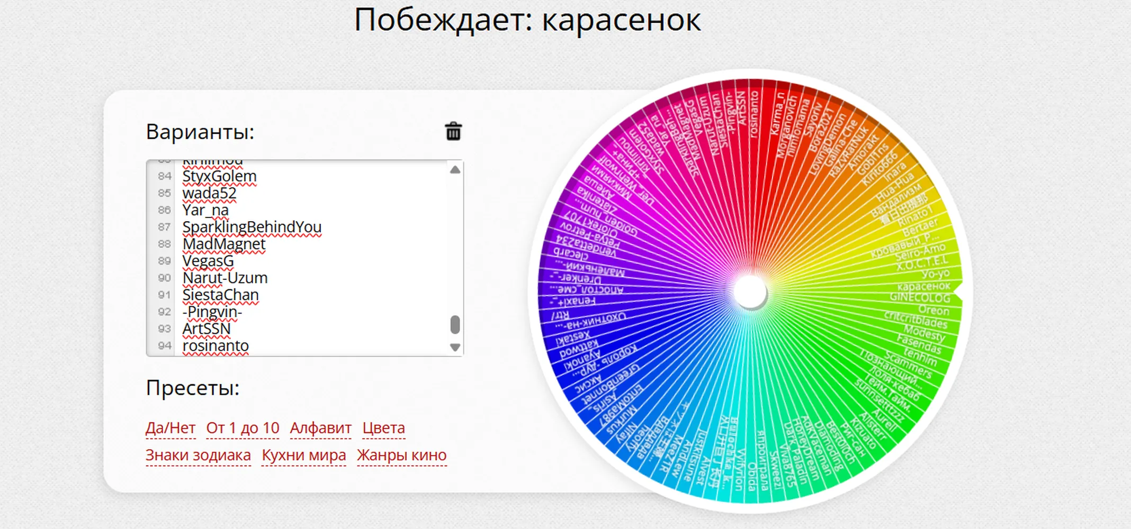Place cursor on wada52 entry
1131x529 pixels.
(x=210, y=193)
